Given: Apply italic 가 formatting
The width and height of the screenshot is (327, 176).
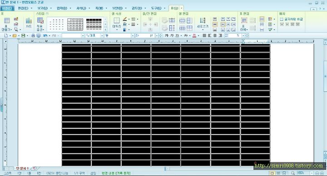Looking at the screenshot, I should click(x=172, y=36).
